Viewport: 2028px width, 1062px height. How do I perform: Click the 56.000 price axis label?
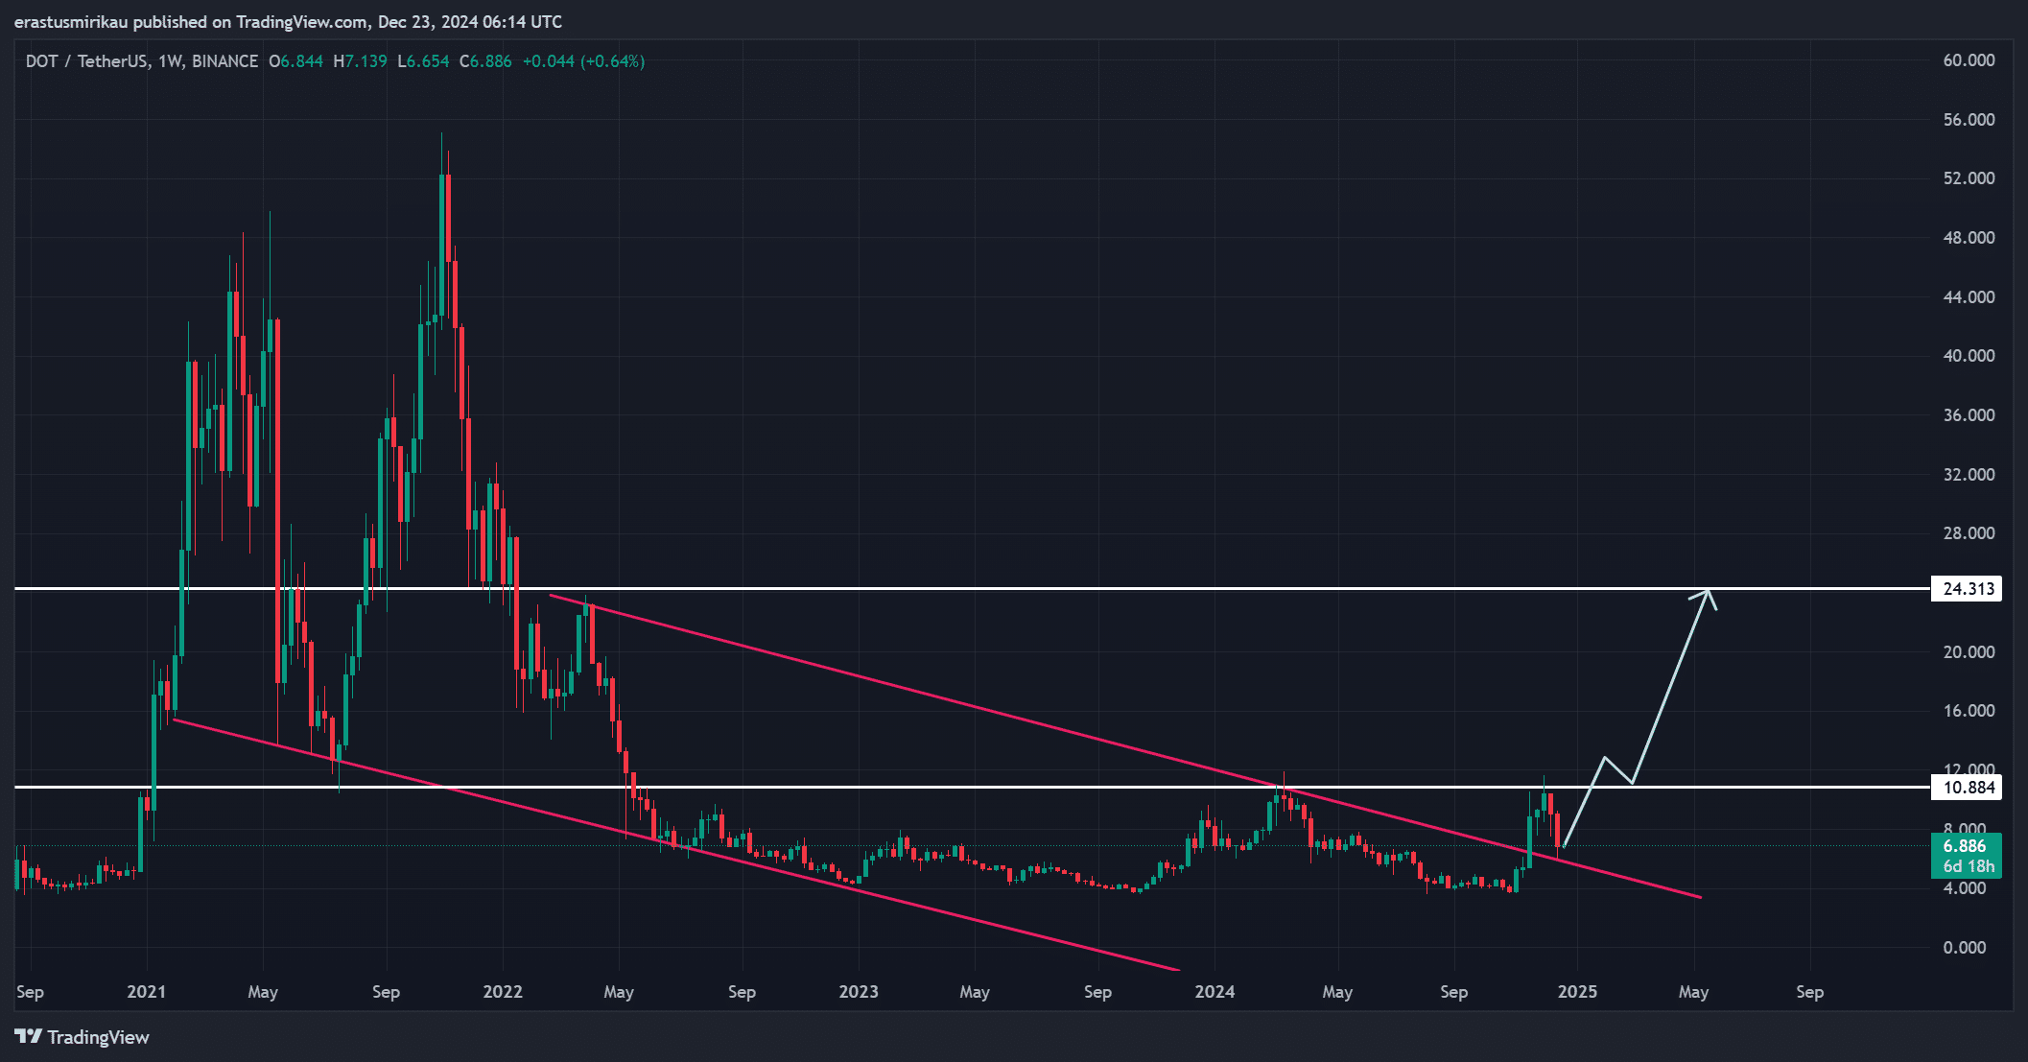(1969, 120)
